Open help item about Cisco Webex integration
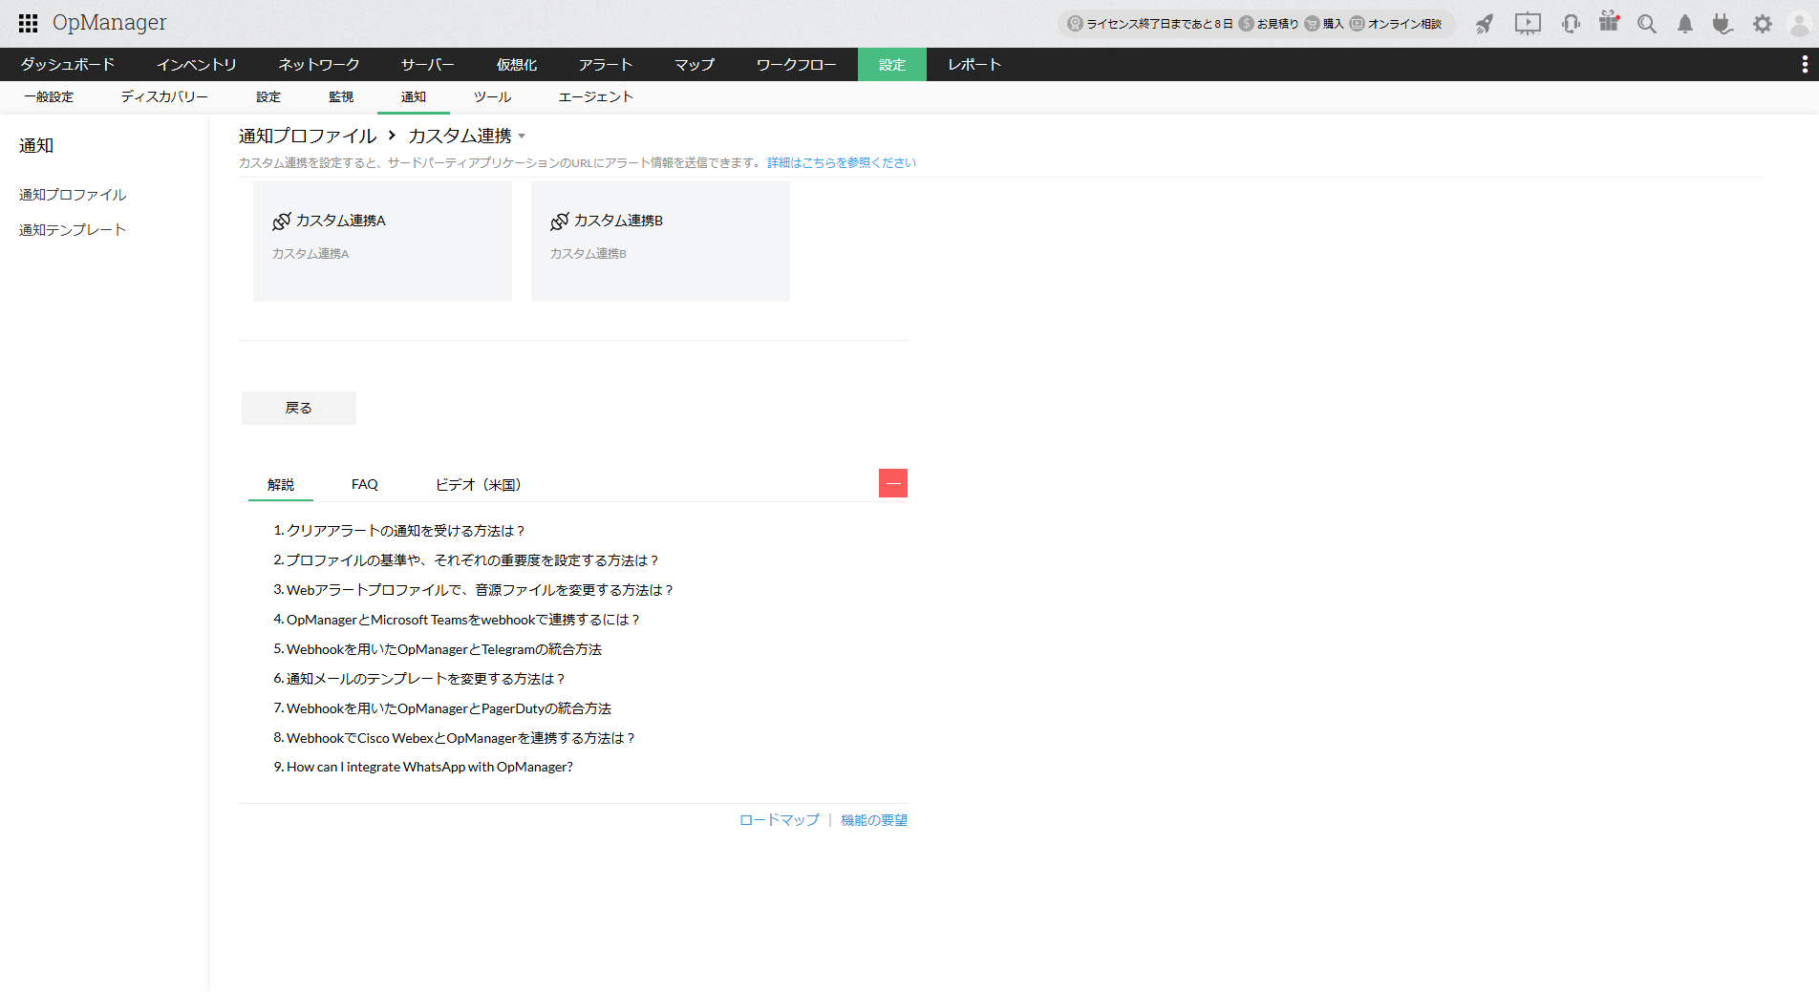1819x992 pixels. tap(461, 738)
